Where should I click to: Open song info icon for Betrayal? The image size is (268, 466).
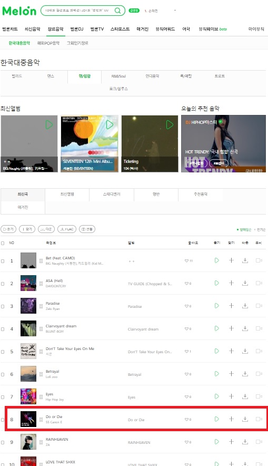[41, 374]
